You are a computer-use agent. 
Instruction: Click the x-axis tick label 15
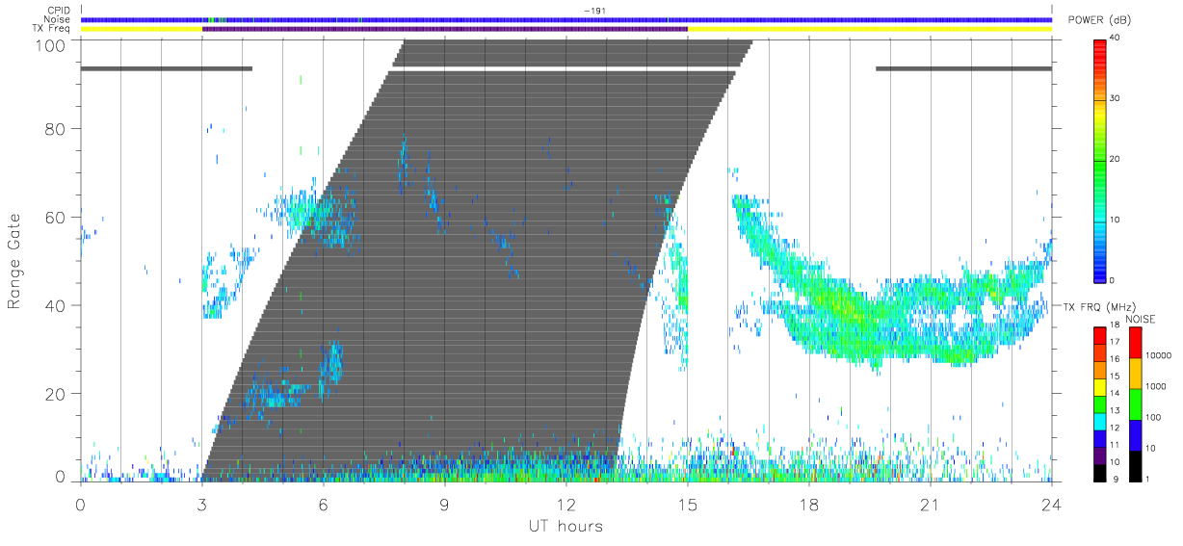(688, 503)
